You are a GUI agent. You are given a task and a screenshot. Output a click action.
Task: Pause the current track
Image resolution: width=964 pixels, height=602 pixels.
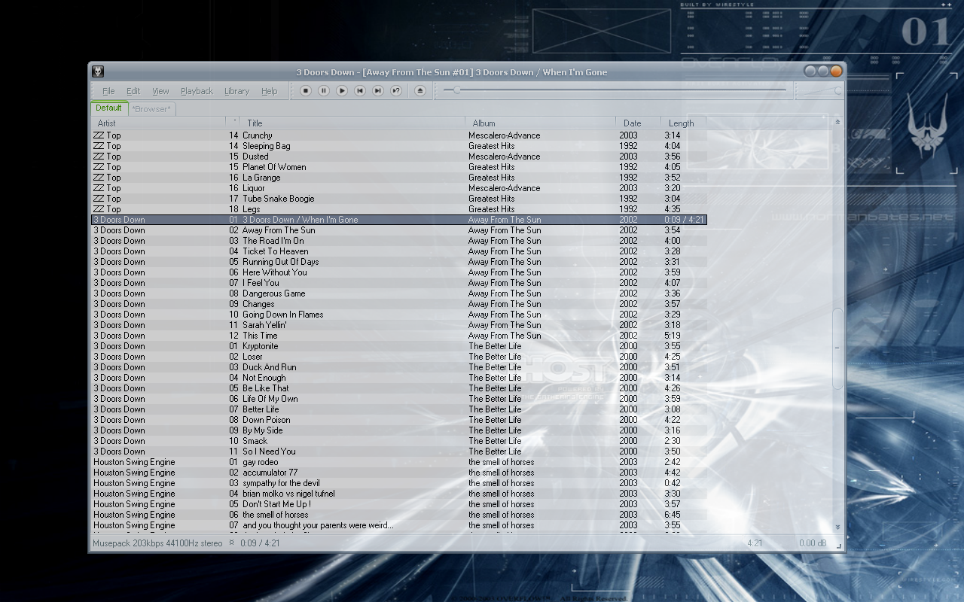324,91
